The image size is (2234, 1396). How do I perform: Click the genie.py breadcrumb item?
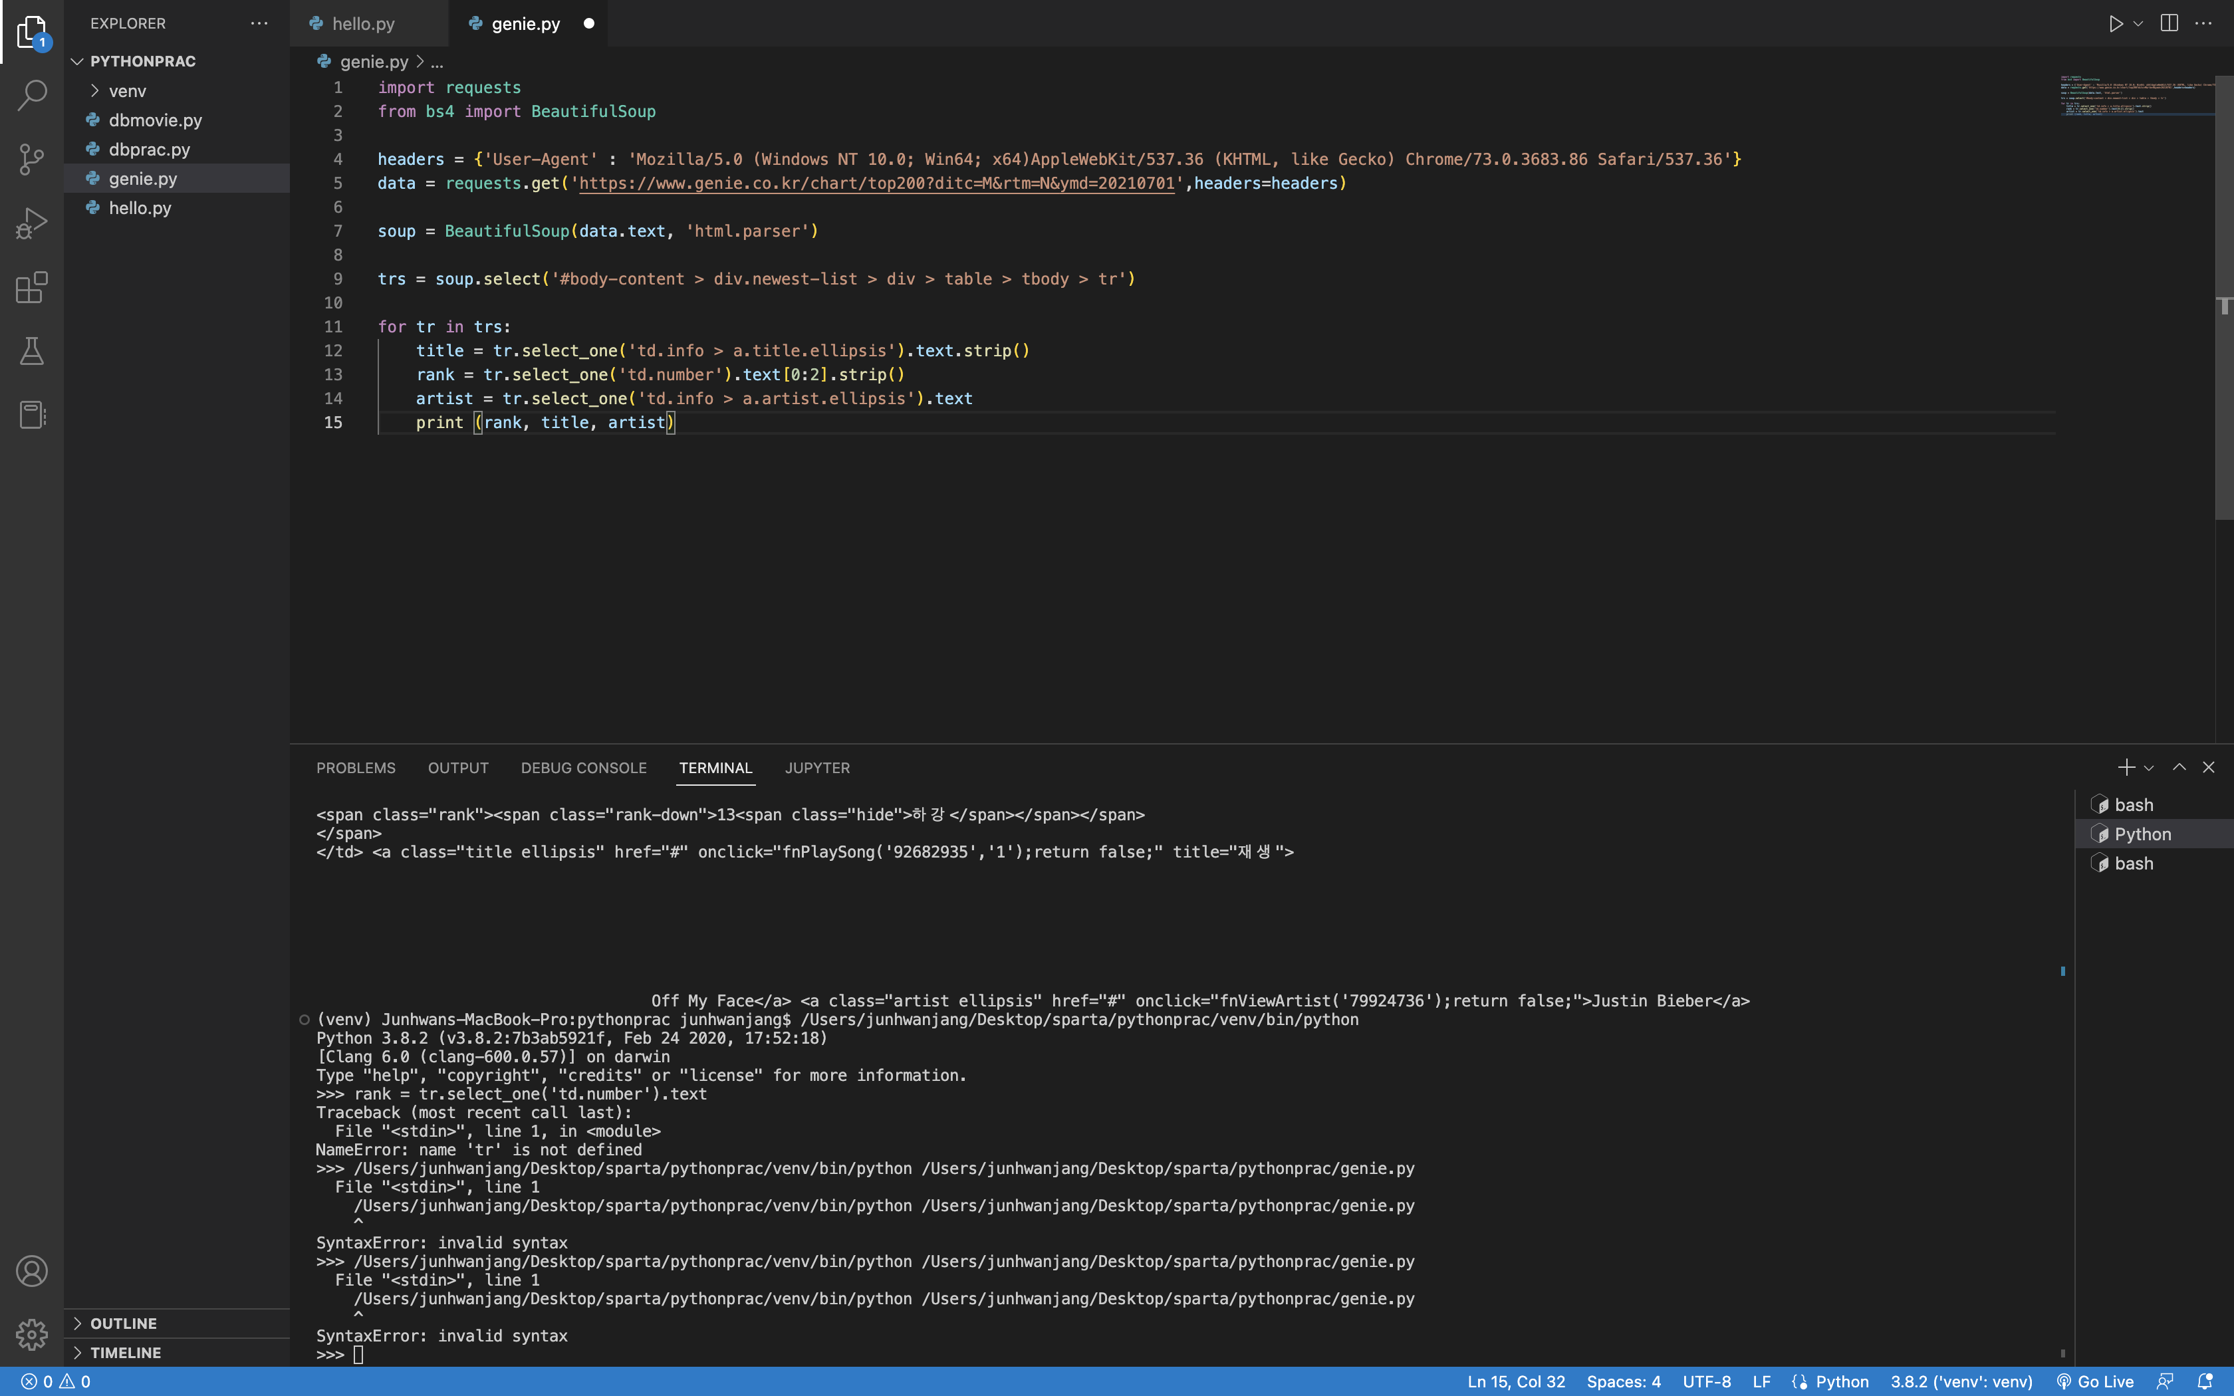[x=373, y=62]
